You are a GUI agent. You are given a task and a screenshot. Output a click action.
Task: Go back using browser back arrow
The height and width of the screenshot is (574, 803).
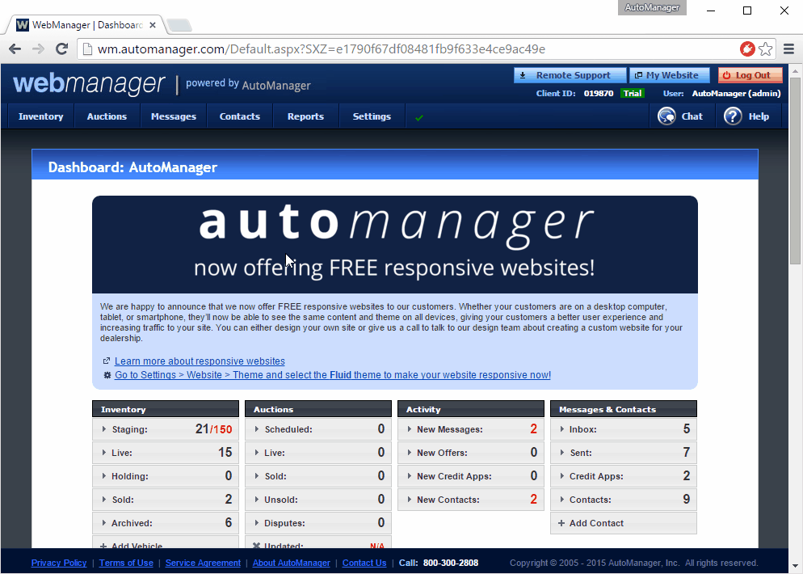(15, 49)
